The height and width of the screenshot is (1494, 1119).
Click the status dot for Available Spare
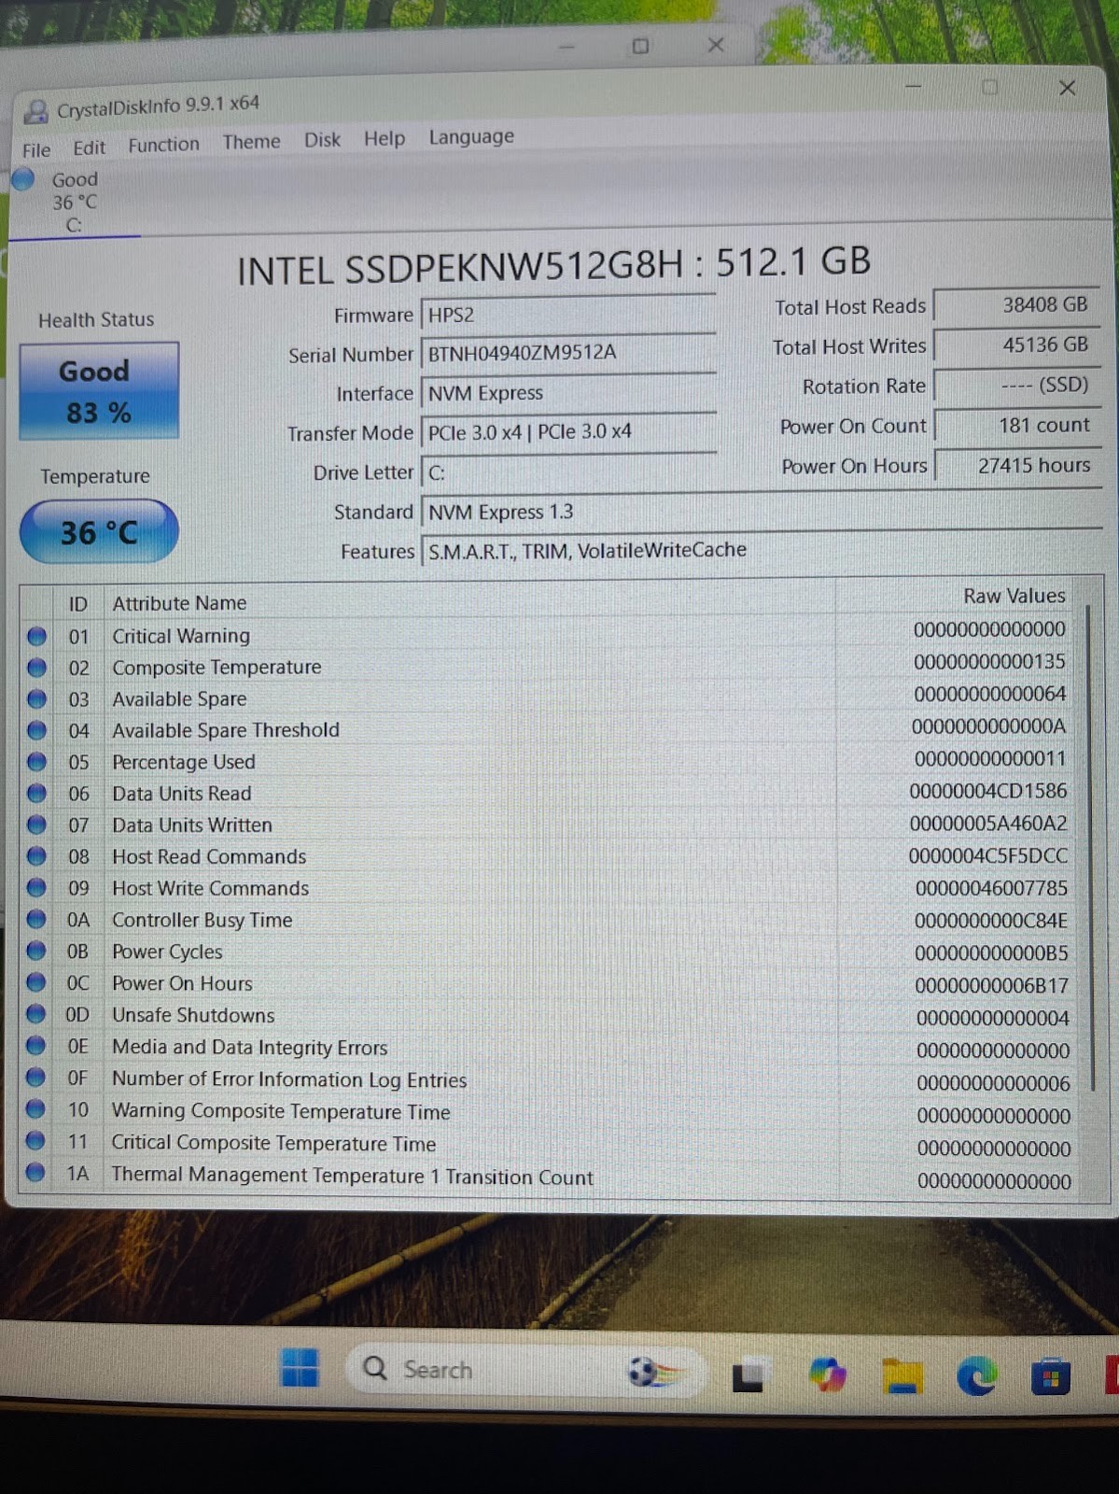point(37,699)
